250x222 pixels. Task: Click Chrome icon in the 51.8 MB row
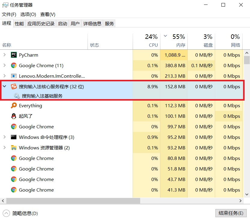[14, 169]
